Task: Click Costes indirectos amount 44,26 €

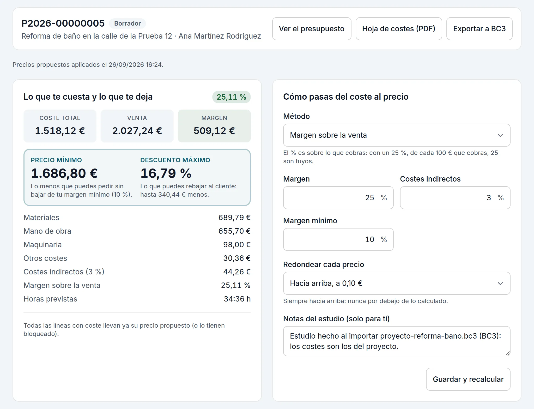Action: point(237,272)
